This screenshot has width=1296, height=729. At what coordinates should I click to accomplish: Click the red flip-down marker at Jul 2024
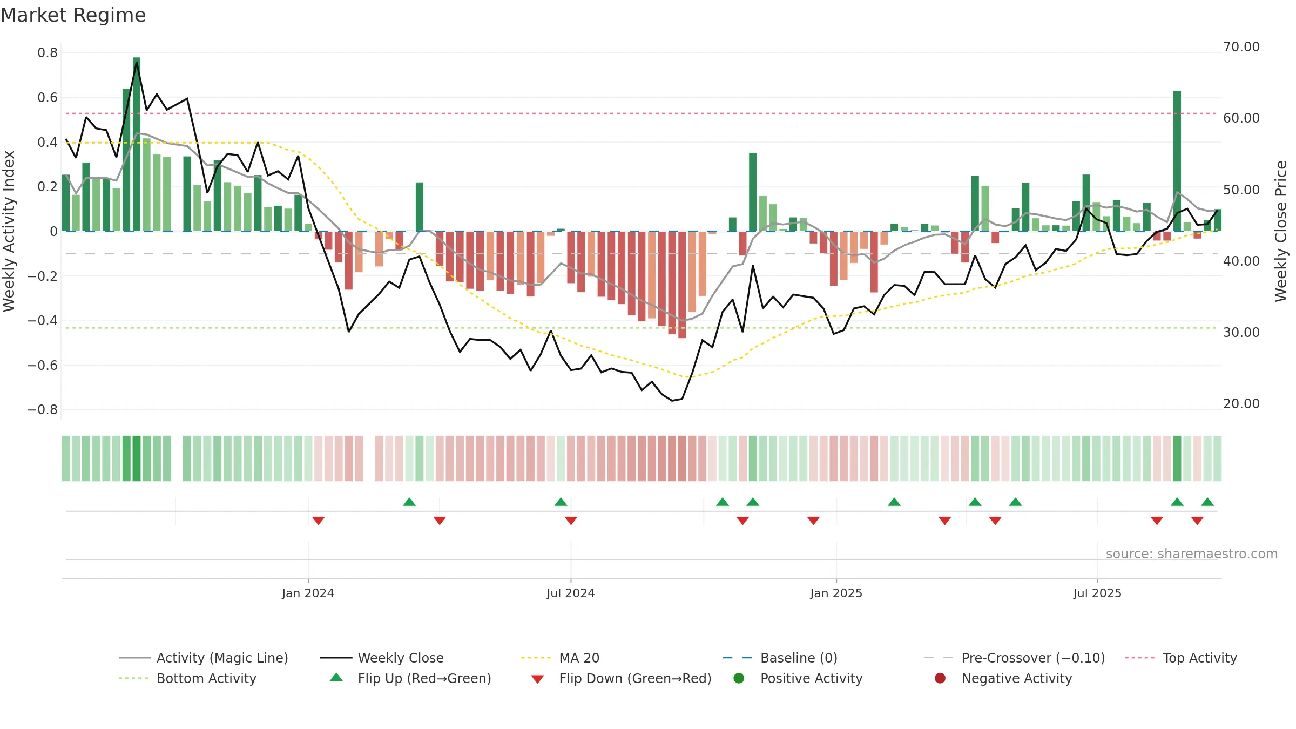pyautogui.click(x=571, y=521)
